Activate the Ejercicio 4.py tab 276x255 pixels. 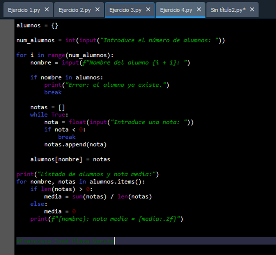pyautogui.click(x=176, y=10)
